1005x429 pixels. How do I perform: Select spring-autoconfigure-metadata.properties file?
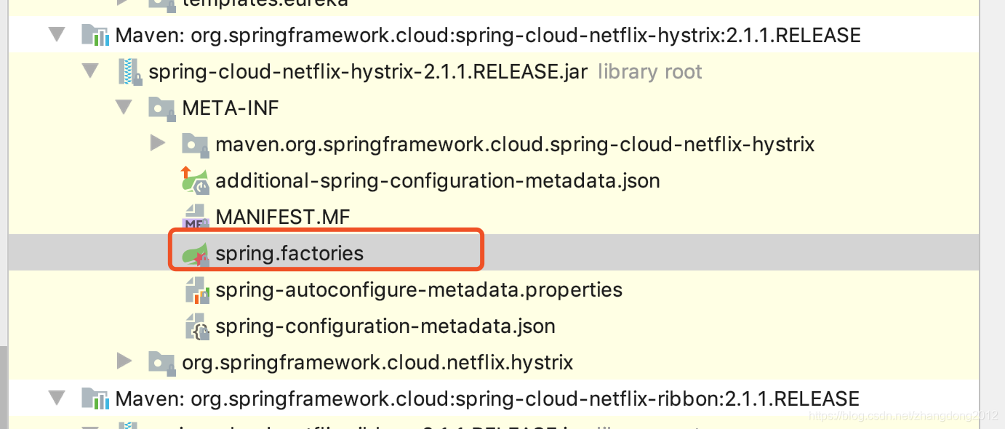tap(419, 290)
